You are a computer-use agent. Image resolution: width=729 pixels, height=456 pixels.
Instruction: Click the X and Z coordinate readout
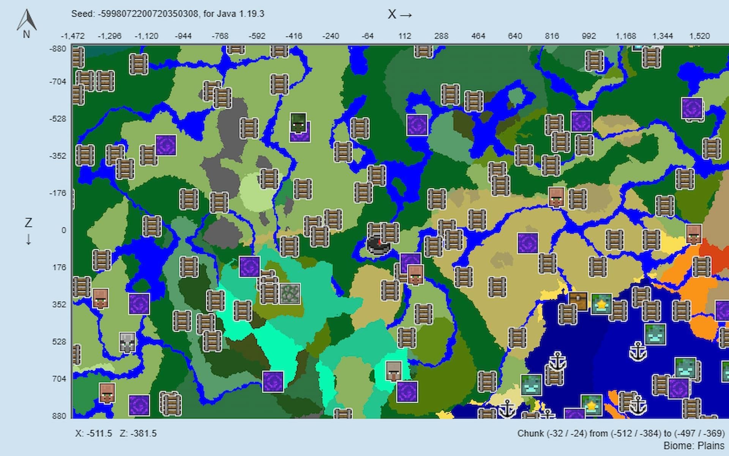point(116,434)
